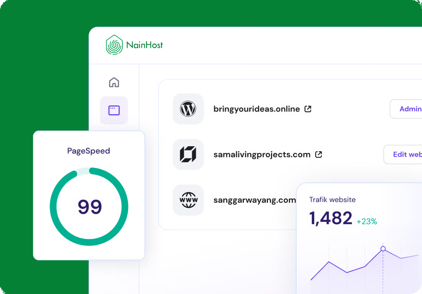Select the Websites window icon in sidebar
422x294 pixels.
coord(114,111)
